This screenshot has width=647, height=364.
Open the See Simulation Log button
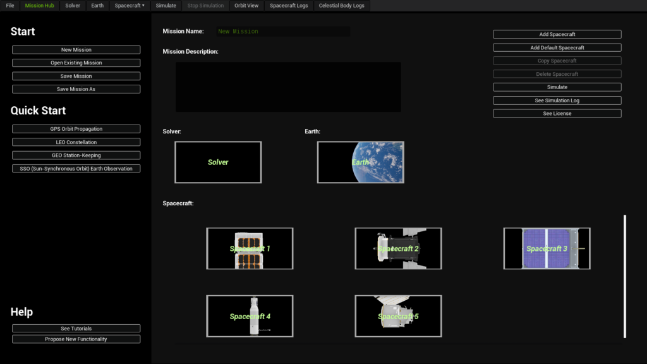pos(557,100)
